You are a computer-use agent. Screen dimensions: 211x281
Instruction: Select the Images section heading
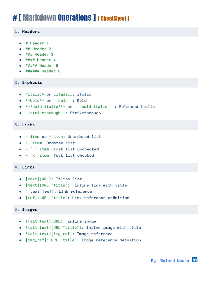(30, 209)
